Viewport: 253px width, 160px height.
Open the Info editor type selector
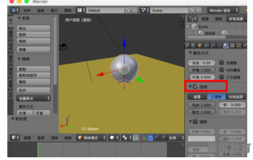click(x=15, y=10)
